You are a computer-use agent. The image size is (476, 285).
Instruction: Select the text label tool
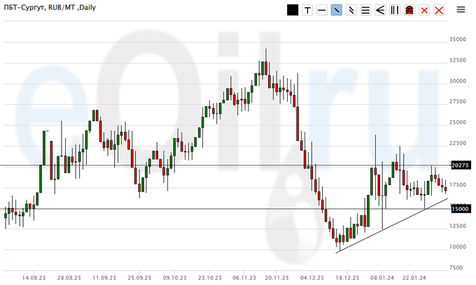[307, 10]
